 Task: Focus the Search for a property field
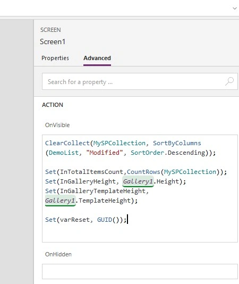[140, 81]
